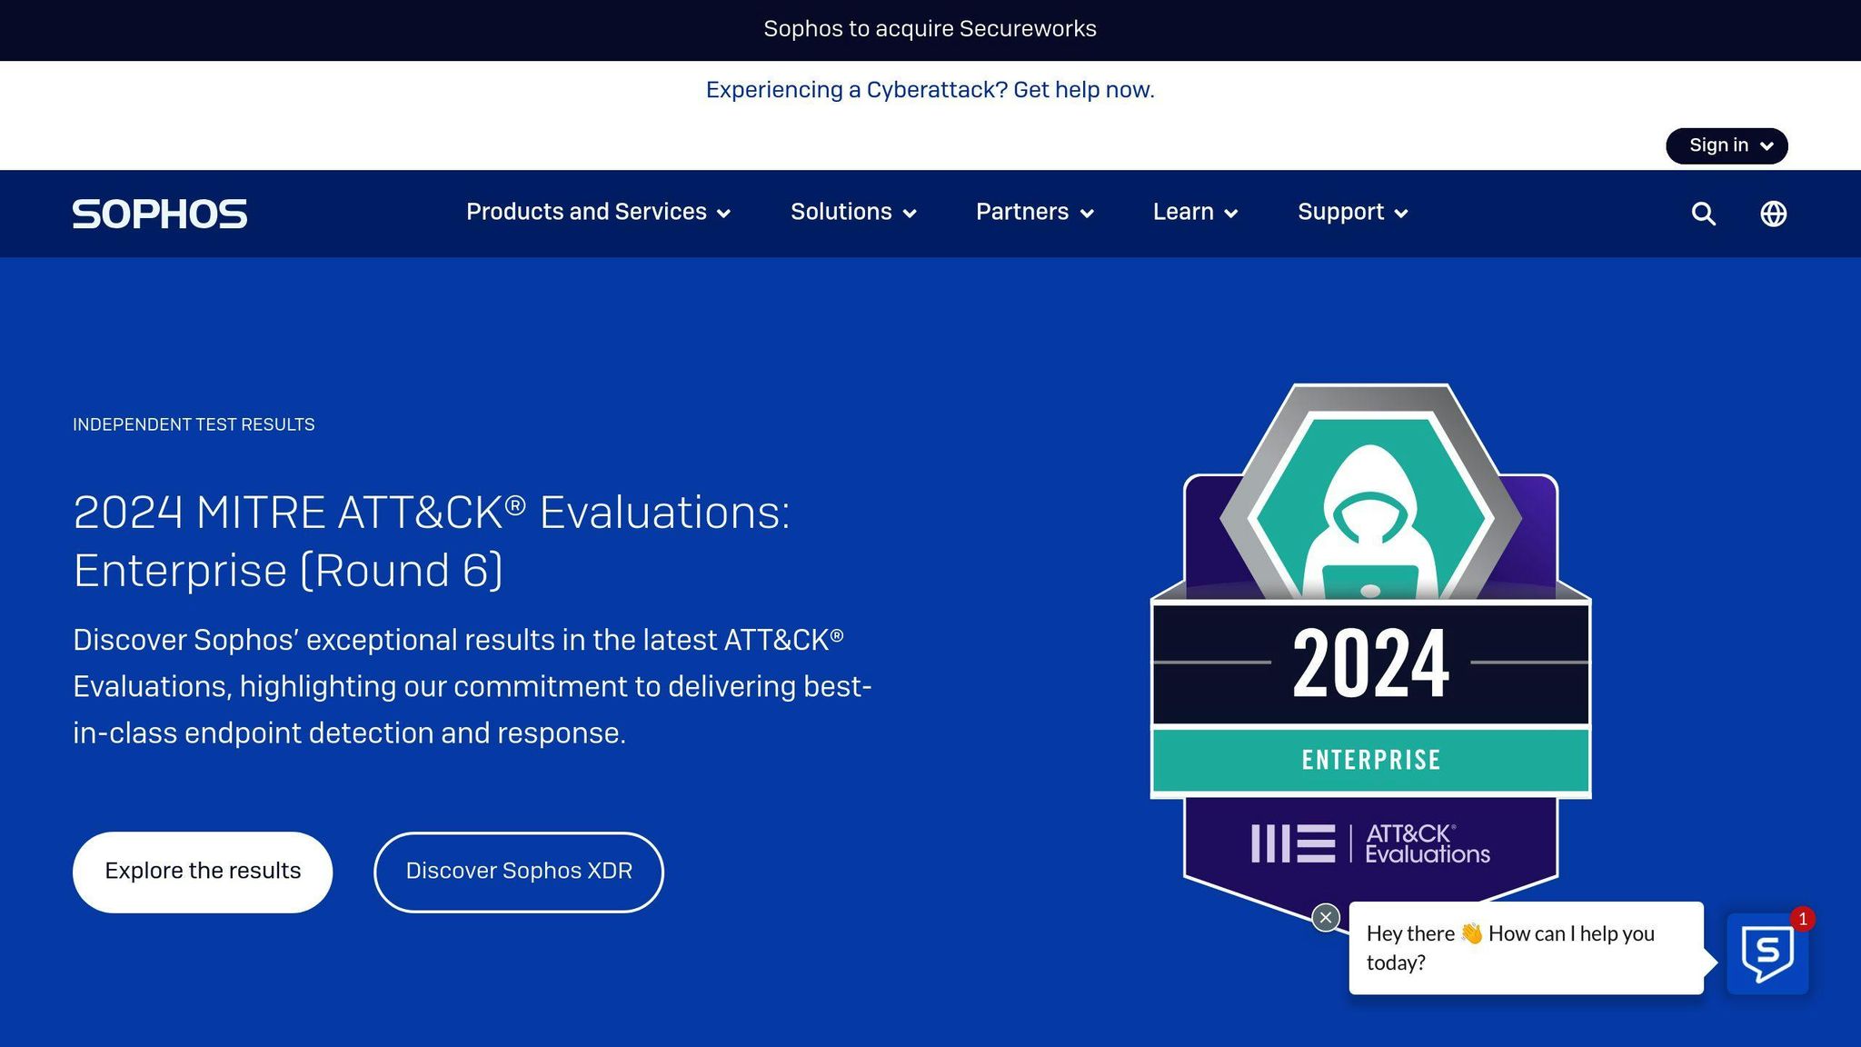Open the search magnifier icon
The height and width of the screenshot is (1047, 1861).
(1703, 214)
